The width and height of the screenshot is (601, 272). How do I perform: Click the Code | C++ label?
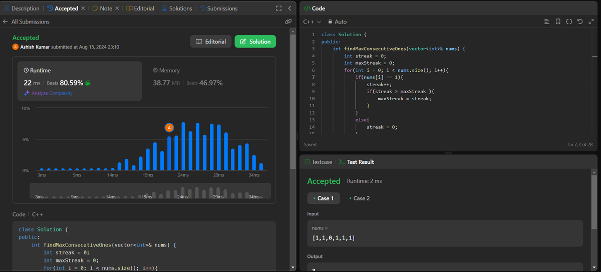[28, 214]
